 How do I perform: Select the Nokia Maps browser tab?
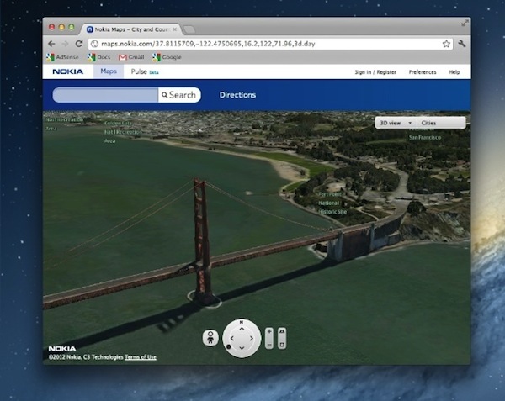click(x=131, y=29)
